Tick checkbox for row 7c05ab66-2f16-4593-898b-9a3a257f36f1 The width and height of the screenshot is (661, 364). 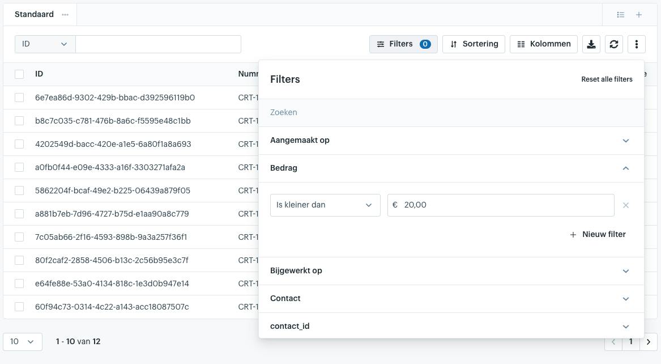(x=19, y=236)
